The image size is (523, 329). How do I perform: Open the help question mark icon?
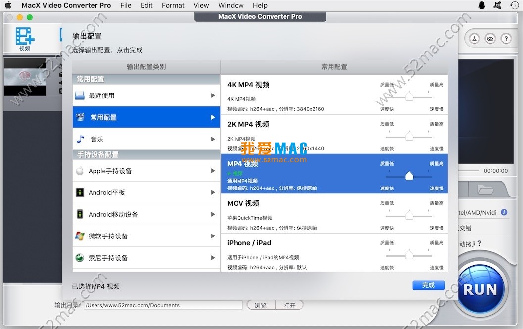(x=506, y=39)
